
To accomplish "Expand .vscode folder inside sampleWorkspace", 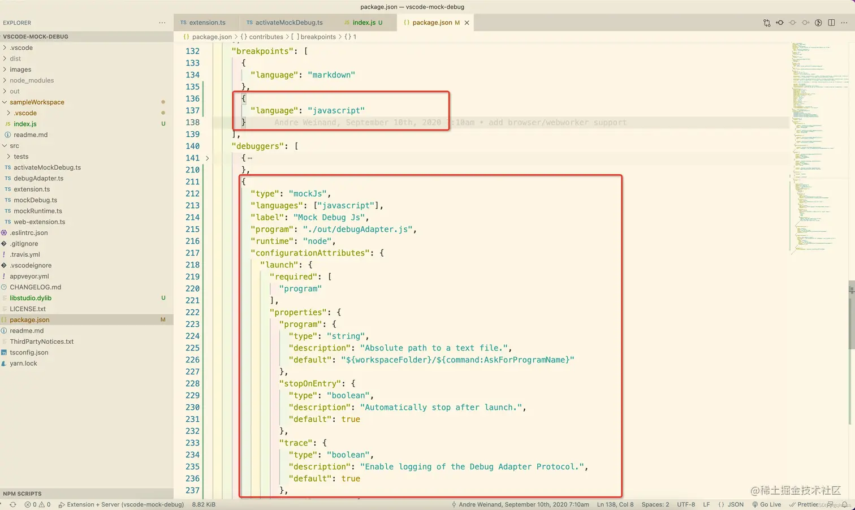I will (87, 113).
